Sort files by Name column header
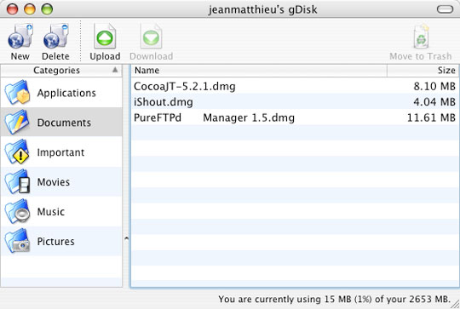The image size is (460, 309). pos(259,71)
